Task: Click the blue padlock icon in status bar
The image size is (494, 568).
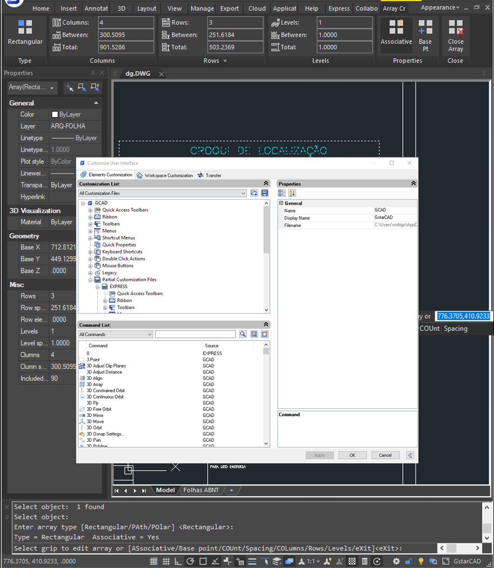Action: click(x=409, y=561)
